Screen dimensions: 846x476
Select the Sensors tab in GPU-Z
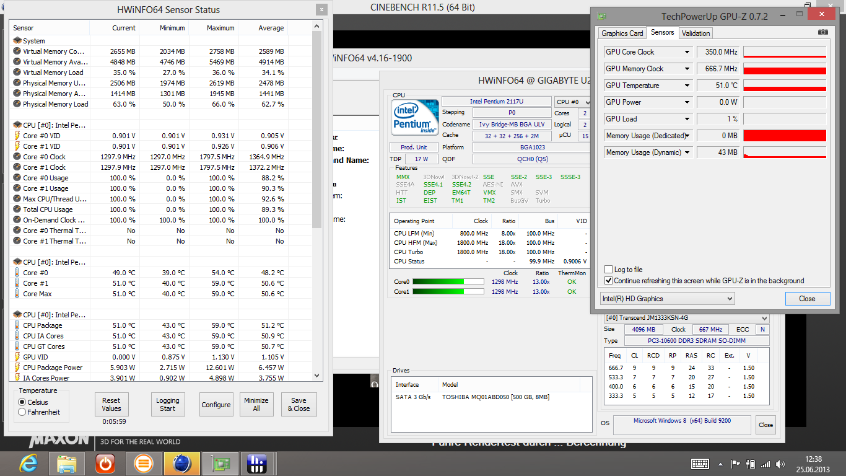tap(663, 32)
